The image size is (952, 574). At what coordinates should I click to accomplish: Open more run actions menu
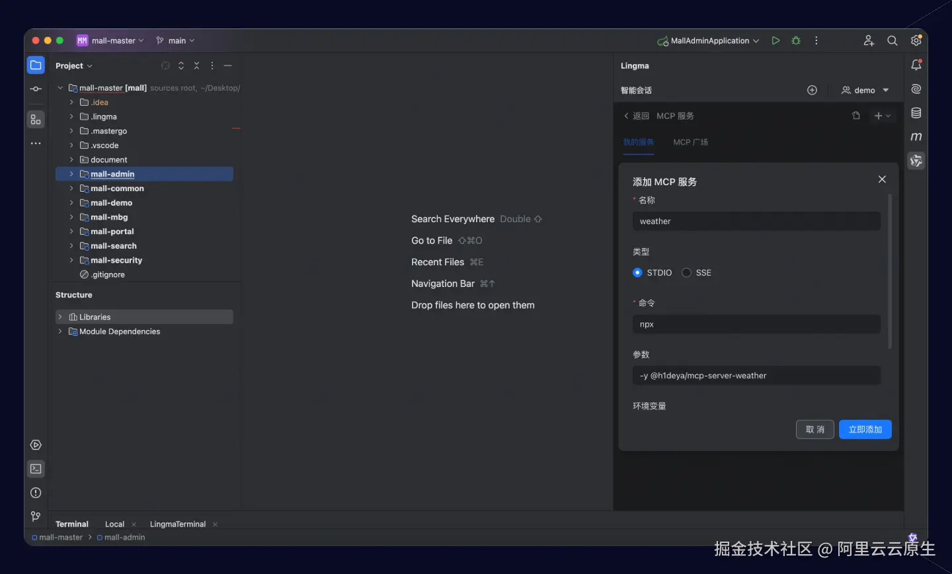pyautogui.click(x=816, y=40)
